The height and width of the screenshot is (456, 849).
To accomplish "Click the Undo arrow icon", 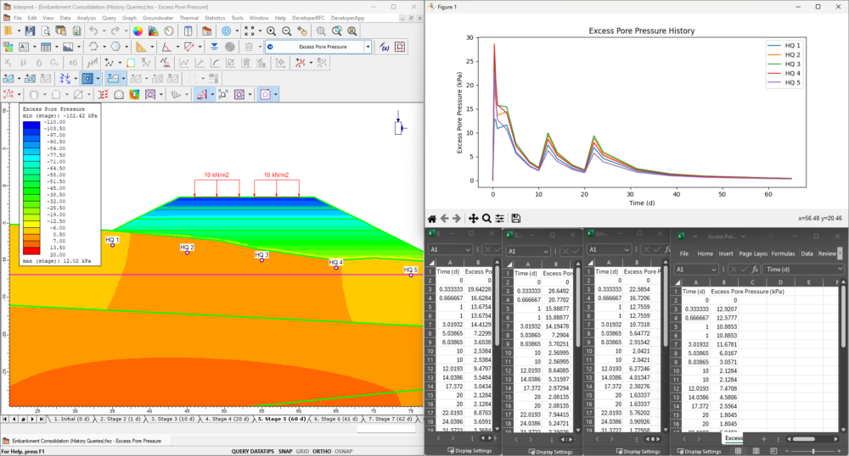I will tap(92, 31).
